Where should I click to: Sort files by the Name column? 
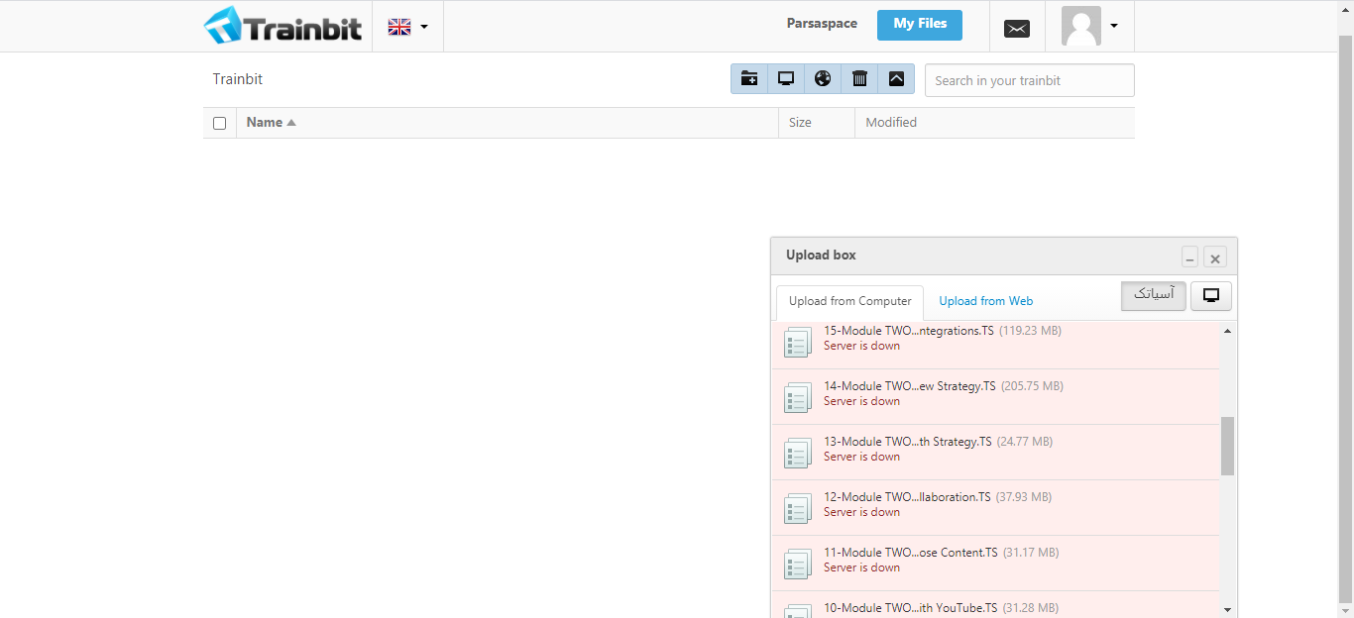[x=265, y=123]
